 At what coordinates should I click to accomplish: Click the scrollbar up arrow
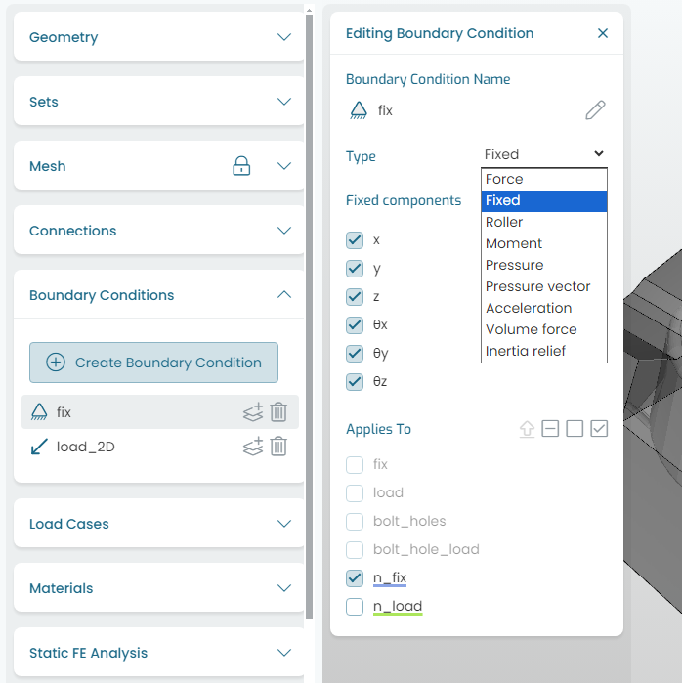(309, 10)
